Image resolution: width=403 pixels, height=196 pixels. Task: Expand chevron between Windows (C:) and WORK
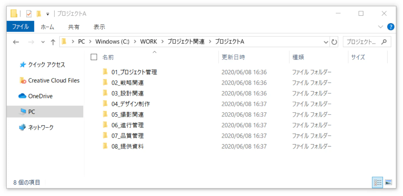pos(135,41)
